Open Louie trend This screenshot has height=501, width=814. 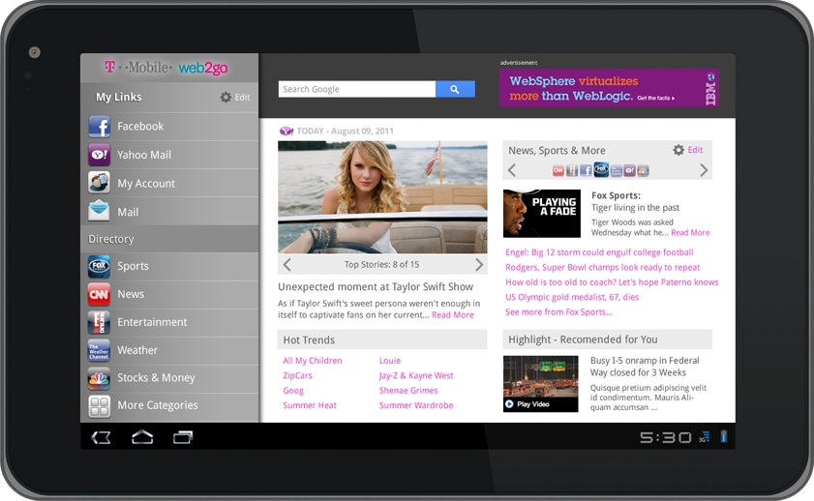(x=390, y=361)
